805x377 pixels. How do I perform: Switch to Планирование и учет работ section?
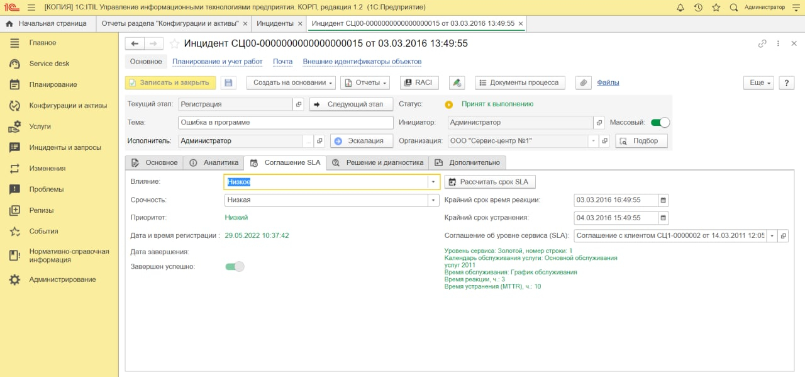point(218,62)
